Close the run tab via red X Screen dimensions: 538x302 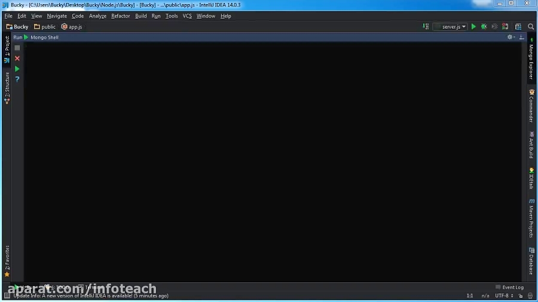click(x=17, y=58)
